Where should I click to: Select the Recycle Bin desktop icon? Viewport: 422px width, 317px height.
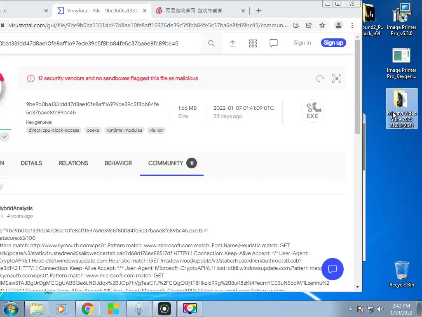coord(401,274)
